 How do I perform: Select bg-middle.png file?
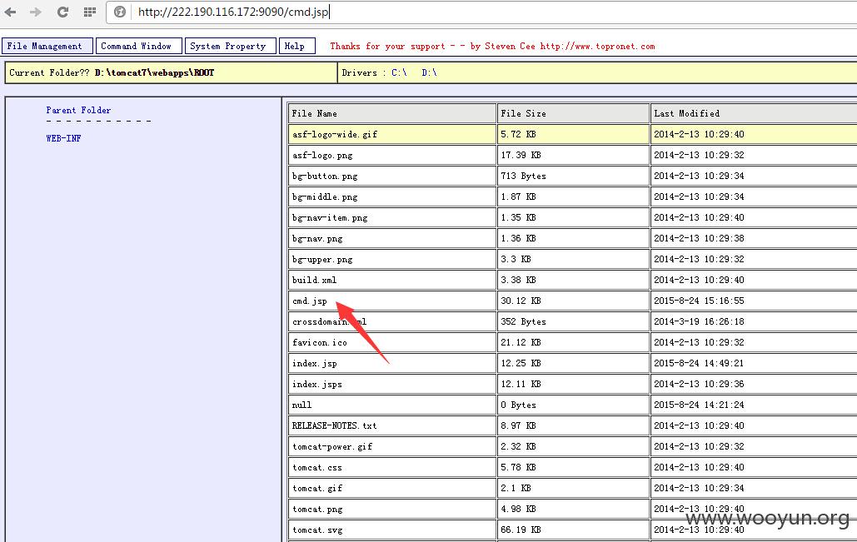325,196
